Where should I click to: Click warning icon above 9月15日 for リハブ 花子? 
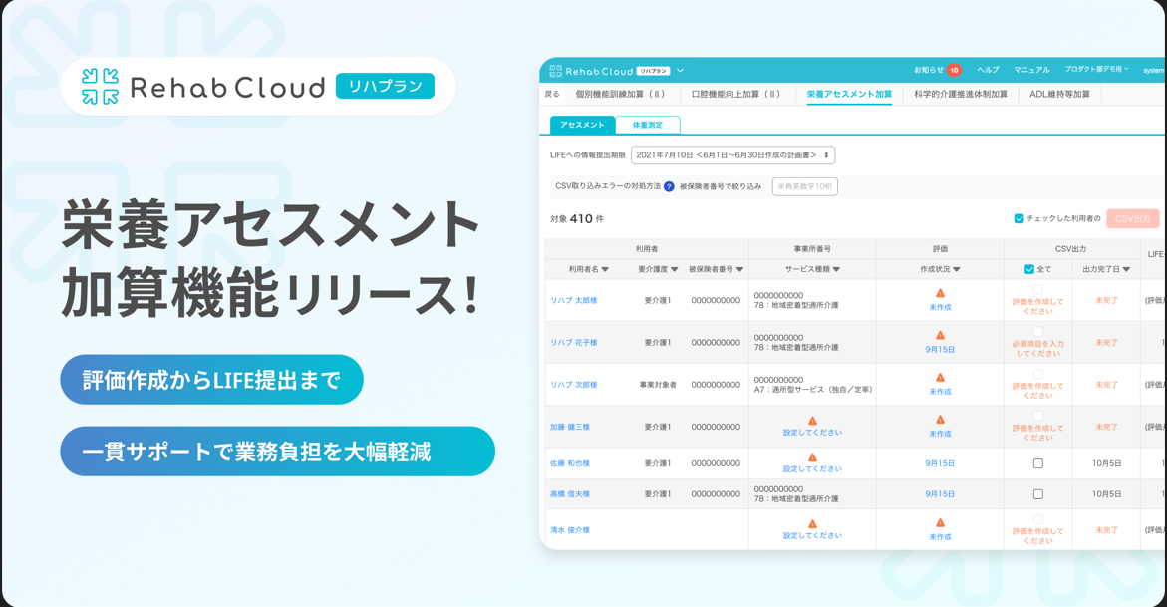(940, 335)
